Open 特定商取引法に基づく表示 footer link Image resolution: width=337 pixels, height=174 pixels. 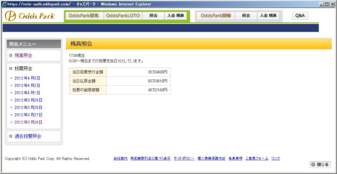[151, 159]
